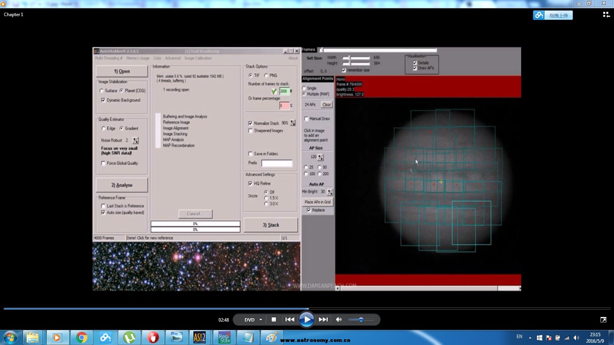Click Place APs in Grid button
The height and width of the screenshot is (345, 614).
[317, 202]
